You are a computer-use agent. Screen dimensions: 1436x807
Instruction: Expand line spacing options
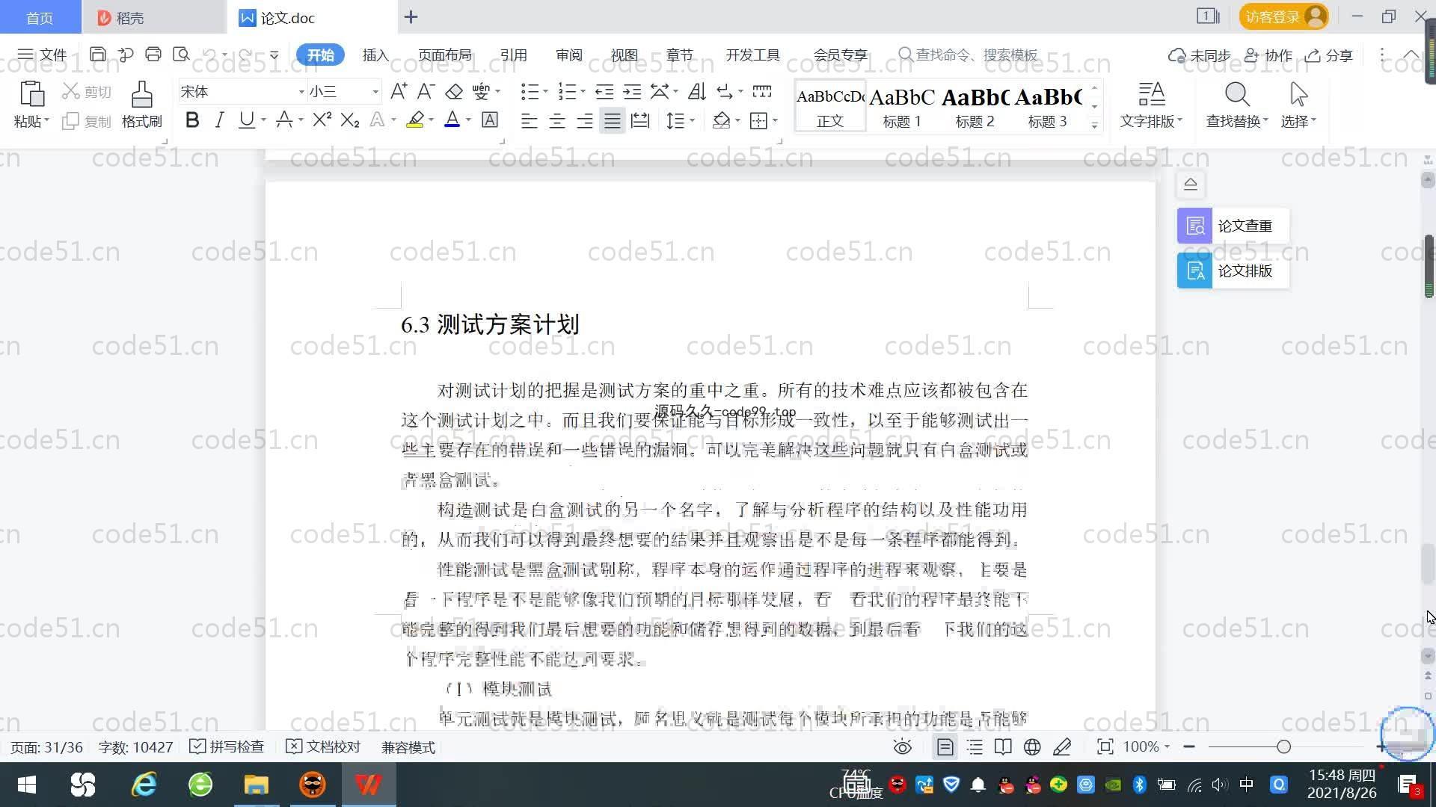click(x=693, y=120)
